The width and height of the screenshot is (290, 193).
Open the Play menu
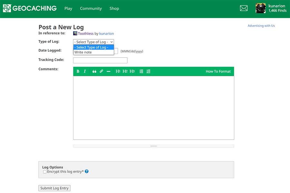pos(68,8)
